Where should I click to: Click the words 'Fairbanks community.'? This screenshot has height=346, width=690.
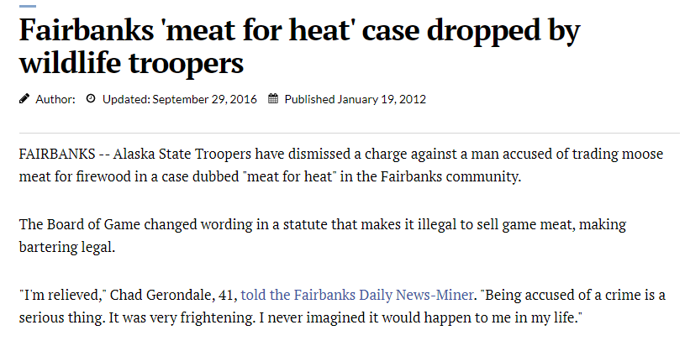click(450, 176)
